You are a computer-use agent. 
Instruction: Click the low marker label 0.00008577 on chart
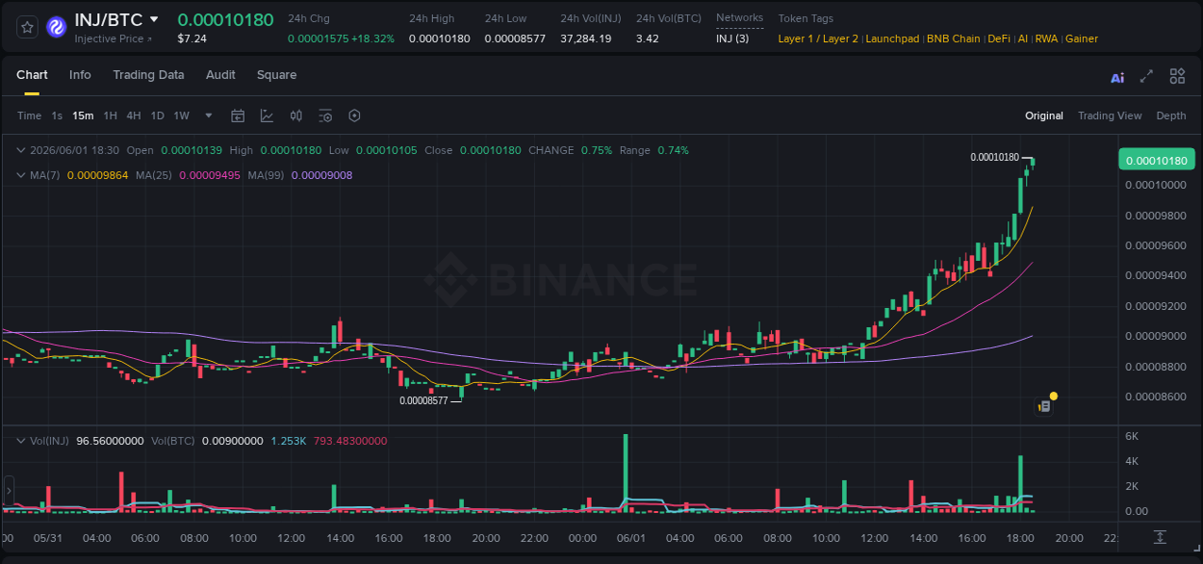pyautogui.click(x=424, y=400)
